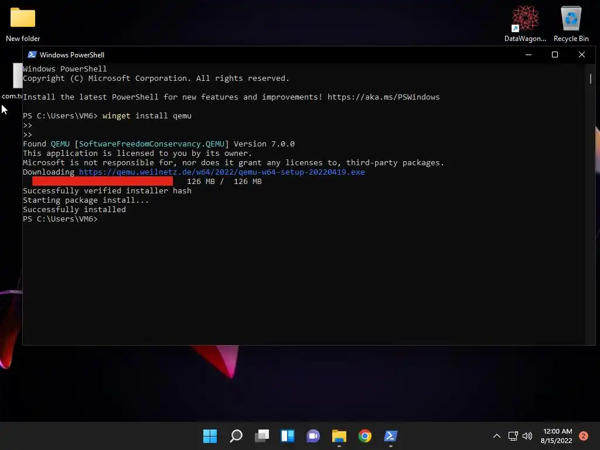Click the PowerShell taskbar icon
Image resolution: width=600 pixels, height=450 pixels.
point(391,436)
